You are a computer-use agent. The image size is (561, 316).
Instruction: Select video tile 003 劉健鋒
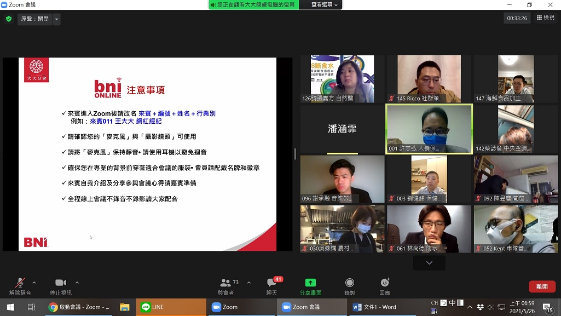point(429,179)
